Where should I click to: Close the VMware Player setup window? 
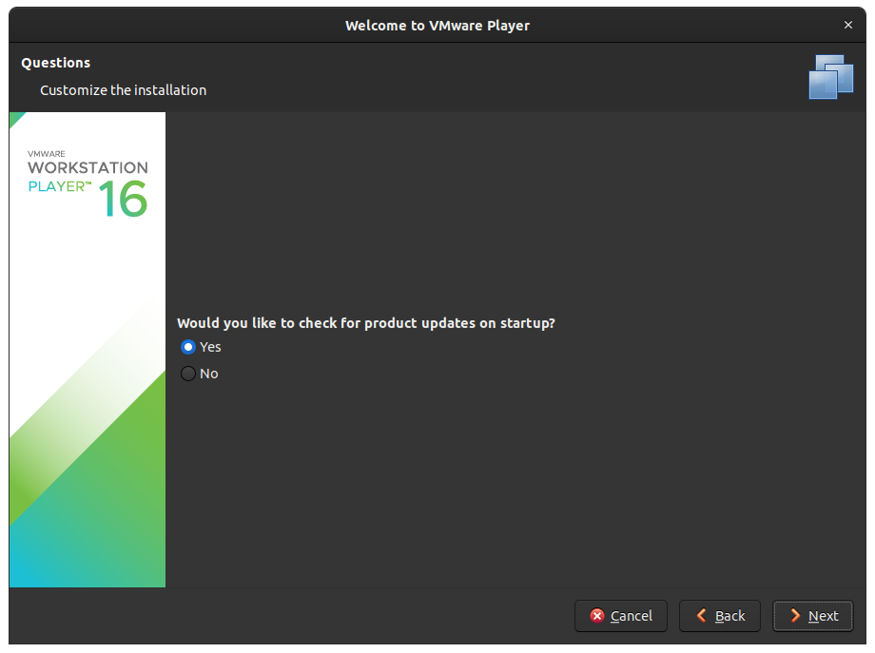[x=847, y=25]
